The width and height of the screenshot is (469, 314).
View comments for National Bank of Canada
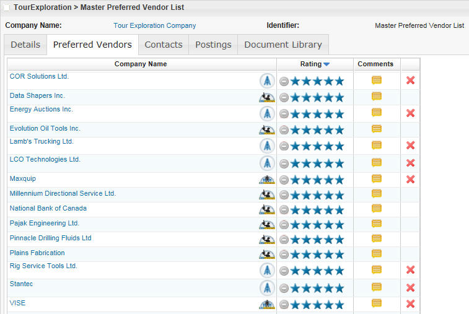376,209
